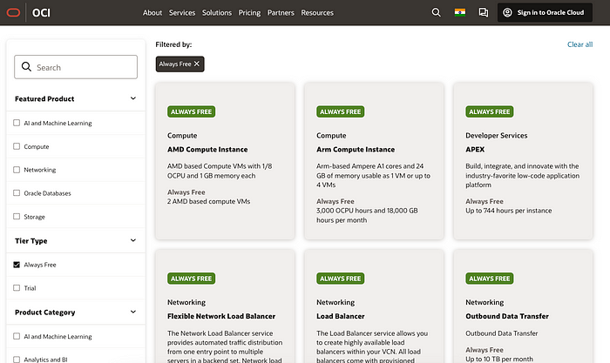Viewport: 610px width, 363px height.
Task: Click the magnifier icon in sidebar search
Action: coord(26,67)
